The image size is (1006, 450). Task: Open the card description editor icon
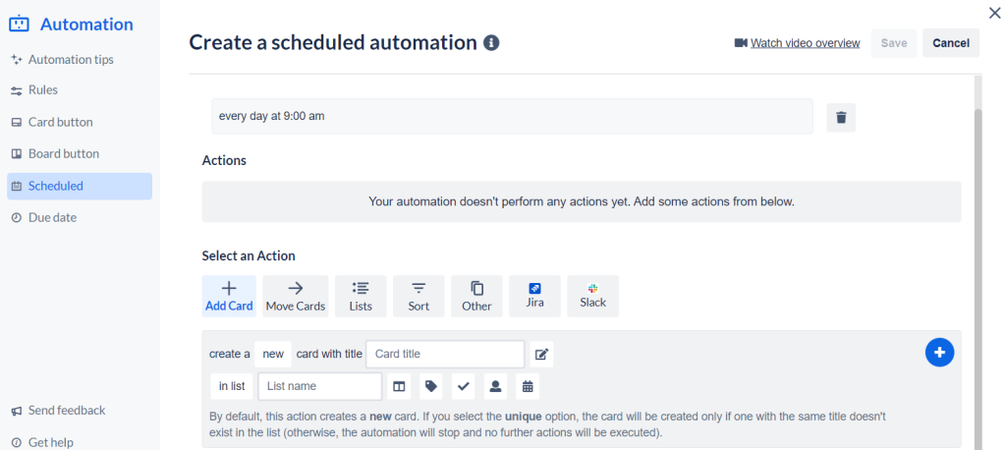(541, 354)
